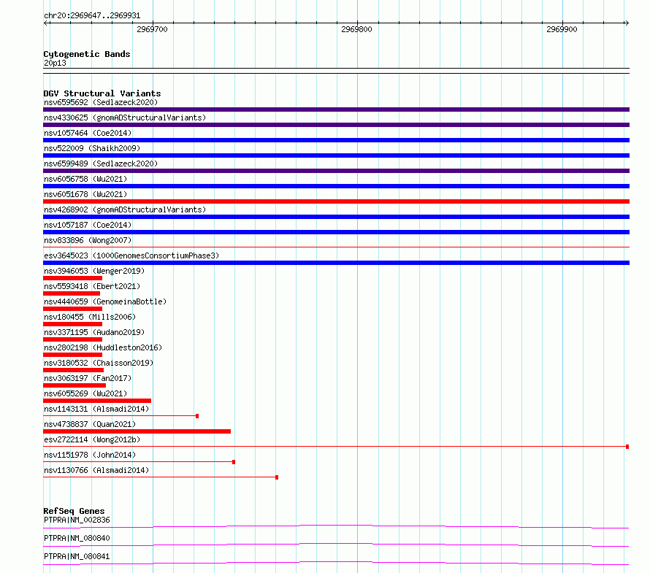The image size is (650, 573).
Task: Click the blue nsv4268902 variant bar
Action: (x=336, y=217)
